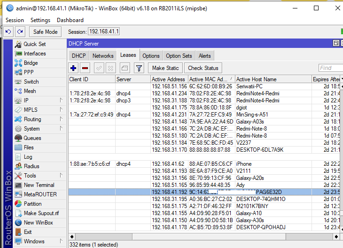Add a new lease with plus button
This screenshot has width=343, height=248.
[73, 68]
